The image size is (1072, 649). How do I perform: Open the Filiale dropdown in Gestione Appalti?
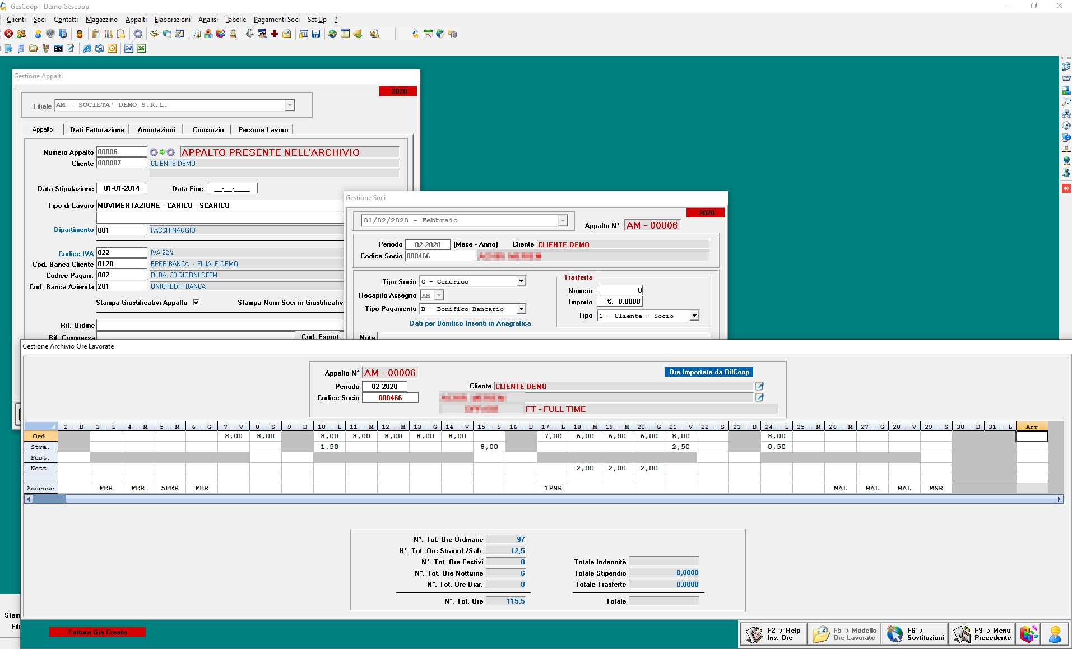[289, 105]
